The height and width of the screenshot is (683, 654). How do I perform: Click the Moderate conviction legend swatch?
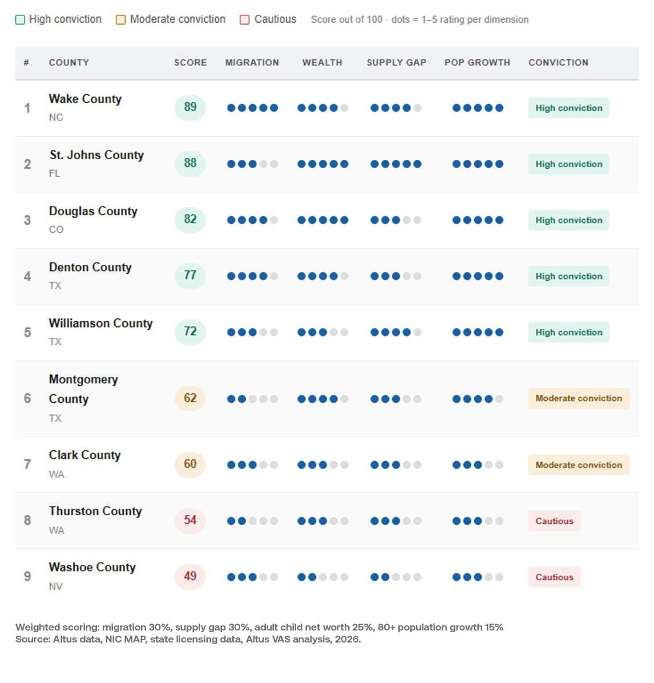coord(120,19)
